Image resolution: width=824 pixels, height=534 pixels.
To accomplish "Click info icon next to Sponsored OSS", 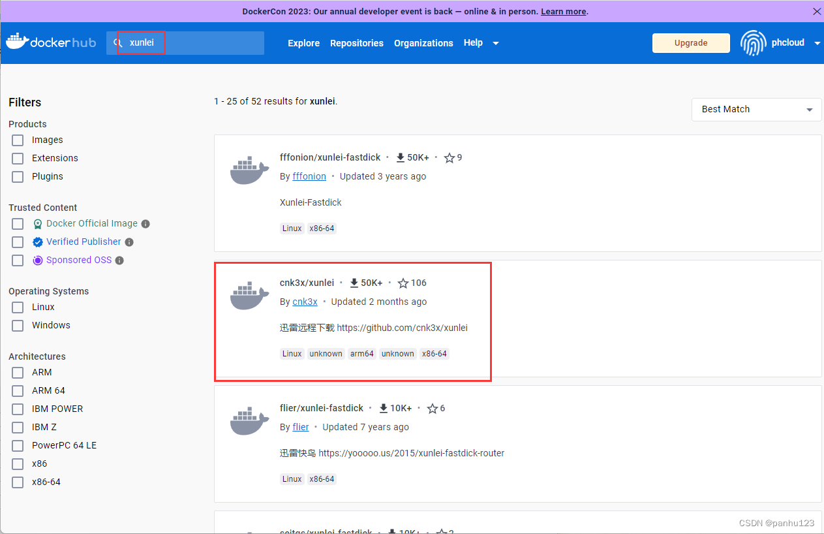I will pyautogui.click(x=119, y=260).
